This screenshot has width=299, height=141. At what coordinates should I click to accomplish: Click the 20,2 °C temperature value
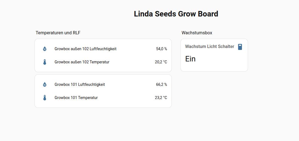coord(161,62)
